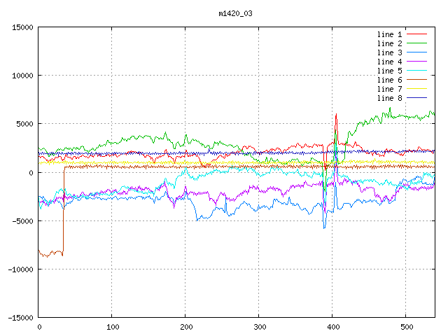Click the "line 7" legend label

(x=390, y=89)
